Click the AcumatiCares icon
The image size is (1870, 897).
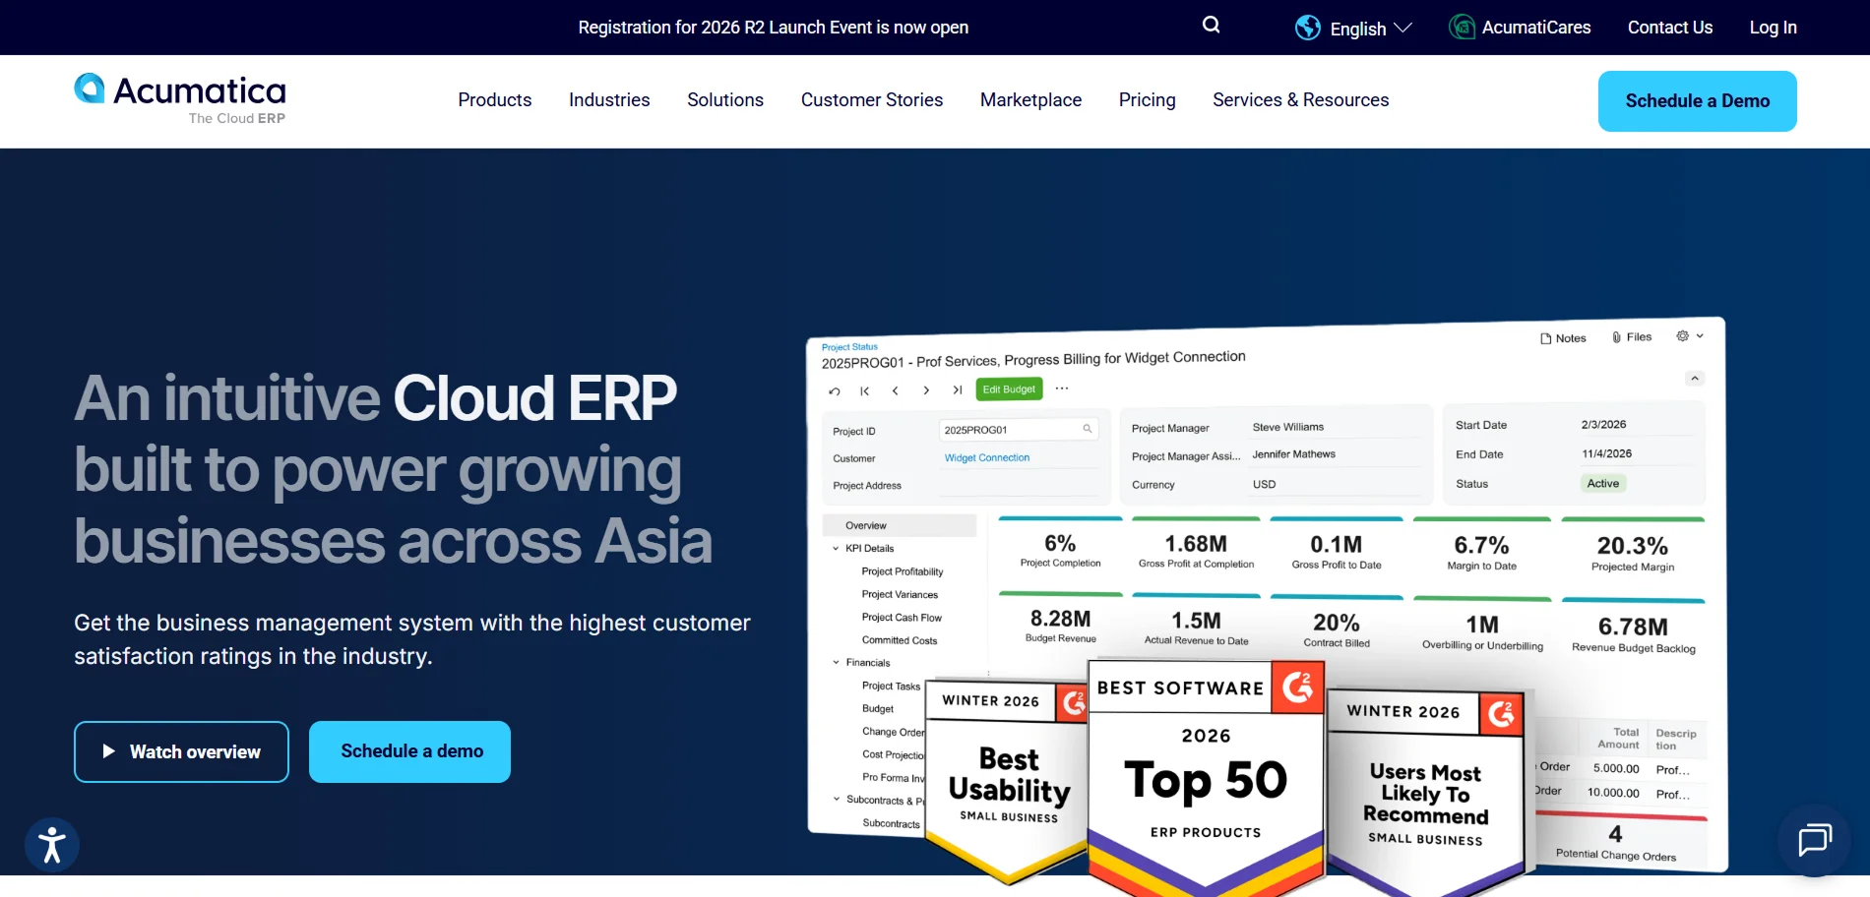pyautogui.click(x=1462, y=28)
